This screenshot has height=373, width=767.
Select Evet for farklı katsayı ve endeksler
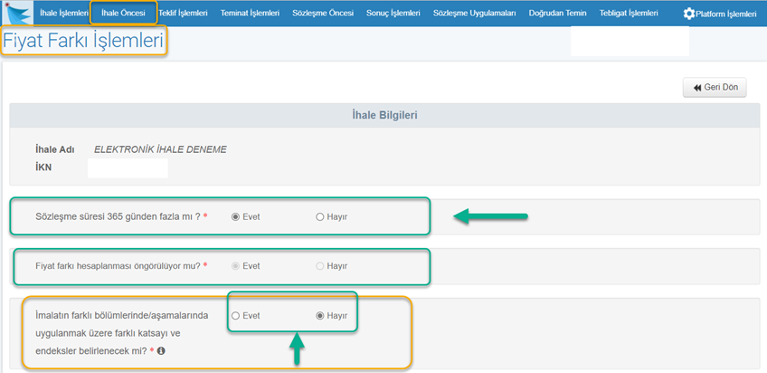(x=236, y=316)
